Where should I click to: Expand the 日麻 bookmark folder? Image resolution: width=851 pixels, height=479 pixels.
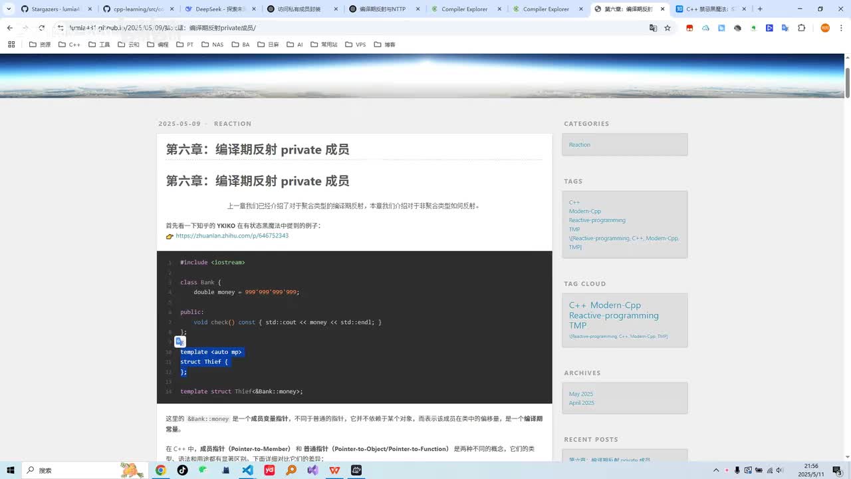click(x=267, y=45)
